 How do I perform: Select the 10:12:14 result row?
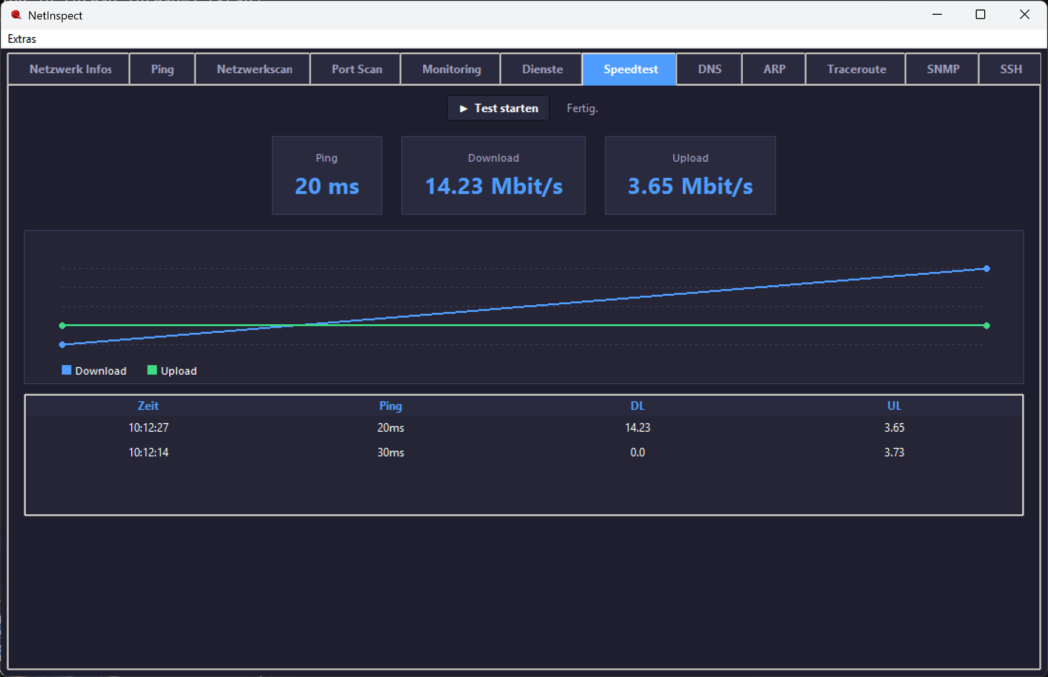(x=524, y=453)
